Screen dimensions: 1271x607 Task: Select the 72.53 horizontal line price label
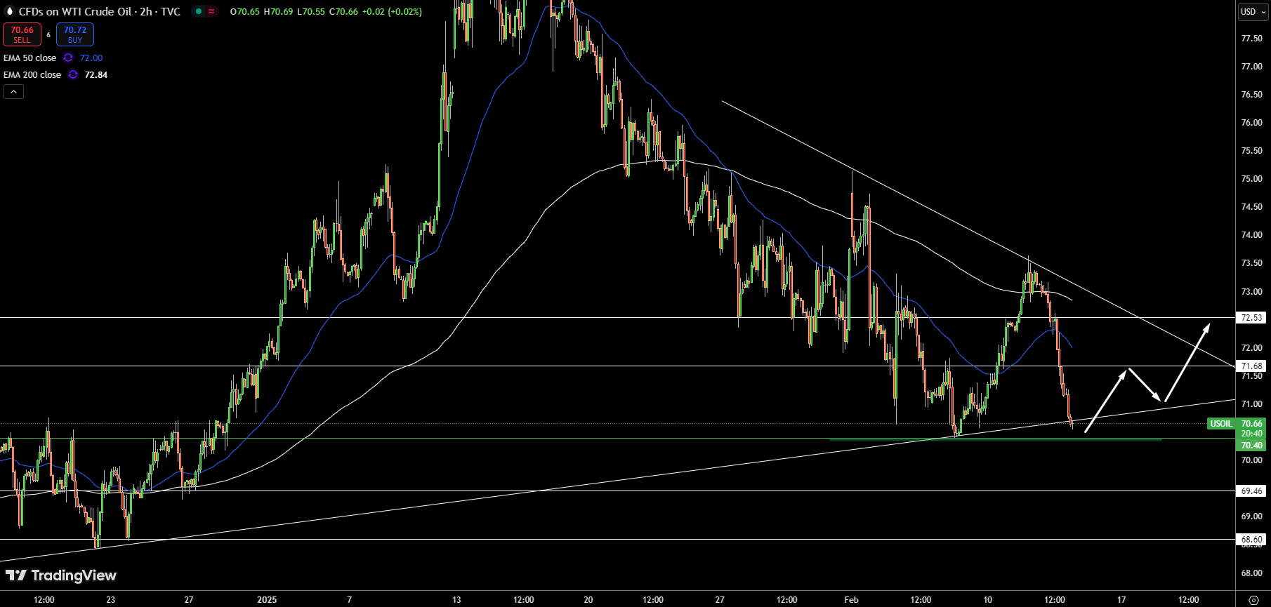point(1252,318)
